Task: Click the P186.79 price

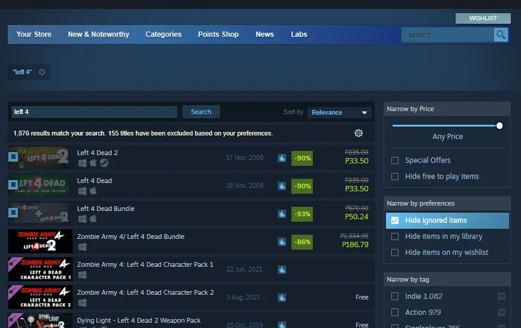Action: point(355,245)
